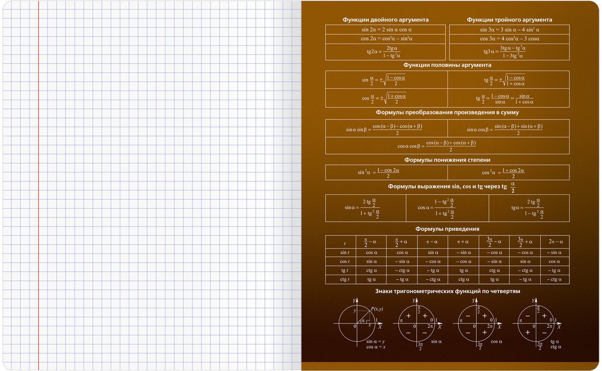Select the '2π − α' column header

[x=555, y=242]
